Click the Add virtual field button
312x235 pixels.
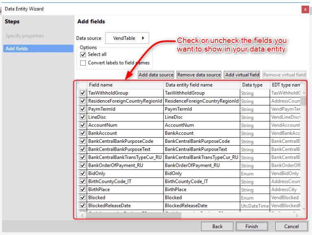tap(242, 75)
